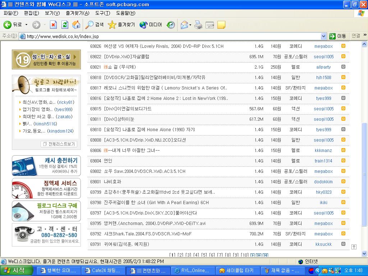Click the scroll-to-top arrow icon beside the list
This screenshot has width=368, height=276.
(354, 247)
